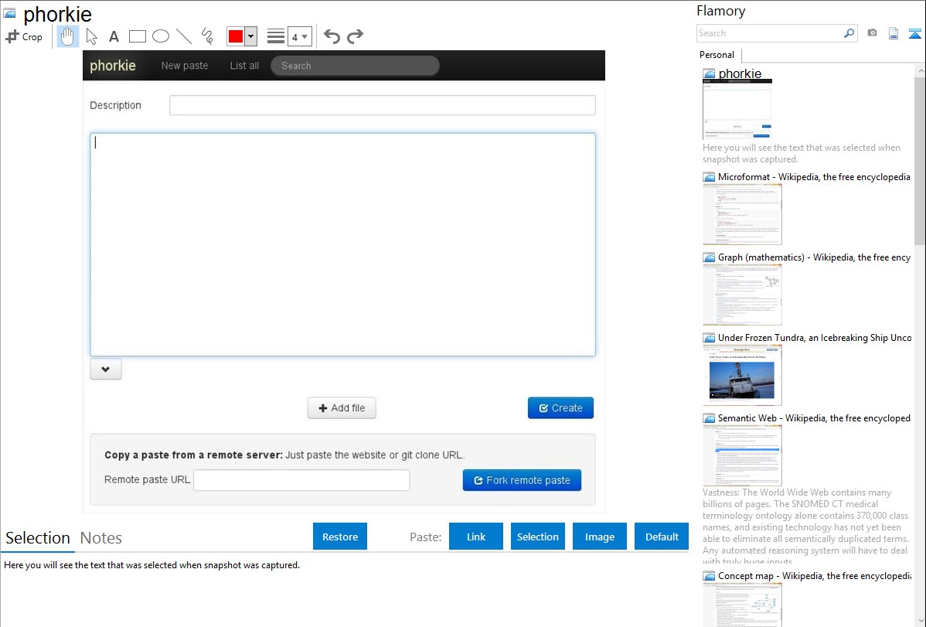Paste as Image button
This screenshot has width=926, height=627.
[600, 537]
